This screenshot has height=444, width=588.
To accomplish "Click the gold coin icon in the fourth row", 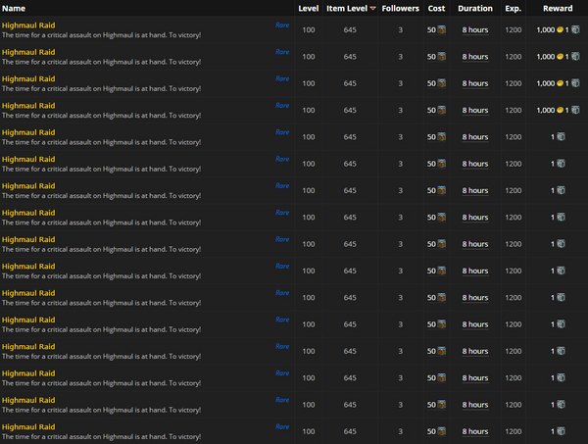I will [561, 111].
